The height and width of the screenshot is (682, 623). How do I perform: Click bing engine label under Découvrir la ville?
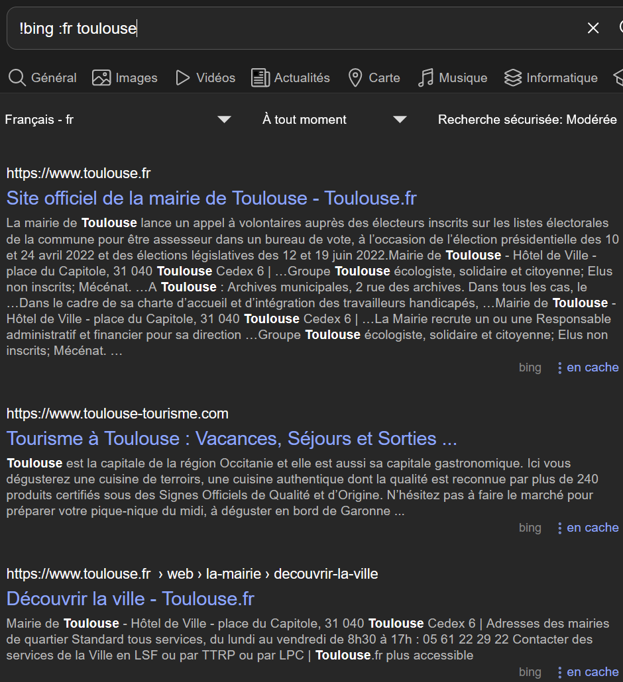[x=530, y=673]
